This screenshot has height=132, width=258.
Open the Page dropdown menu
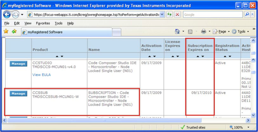(x=222, y=32)
